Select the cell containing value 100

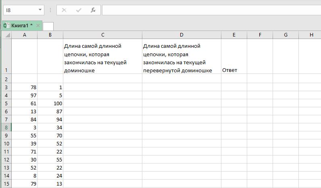(x=50, y=103)
